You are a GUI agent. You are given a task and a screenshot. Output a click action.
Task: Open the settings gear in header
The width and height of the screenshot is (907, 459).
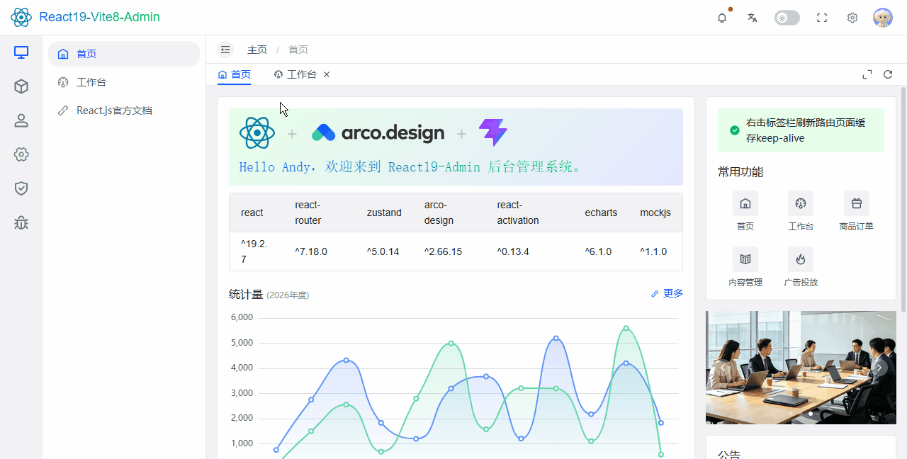(852, 18)
